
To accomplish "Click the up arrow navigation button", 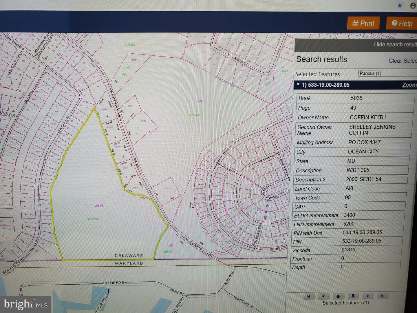I will pyautogui.click(x=338, y=296).
